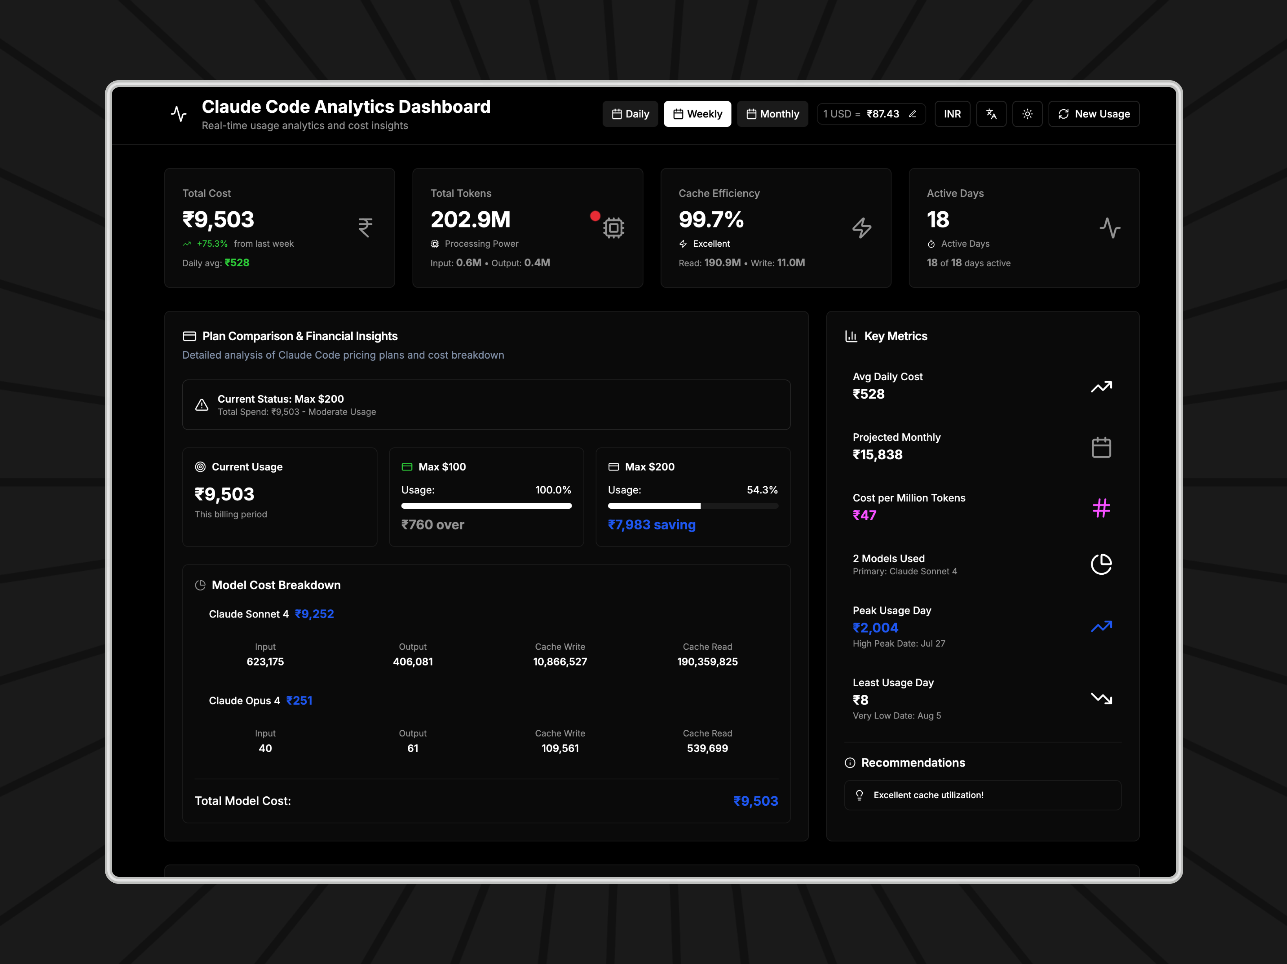This screenshot has width=1287, height=964.
Task: Click the lightning icon in Cache Efficiency card
Action: pos(862,227)
